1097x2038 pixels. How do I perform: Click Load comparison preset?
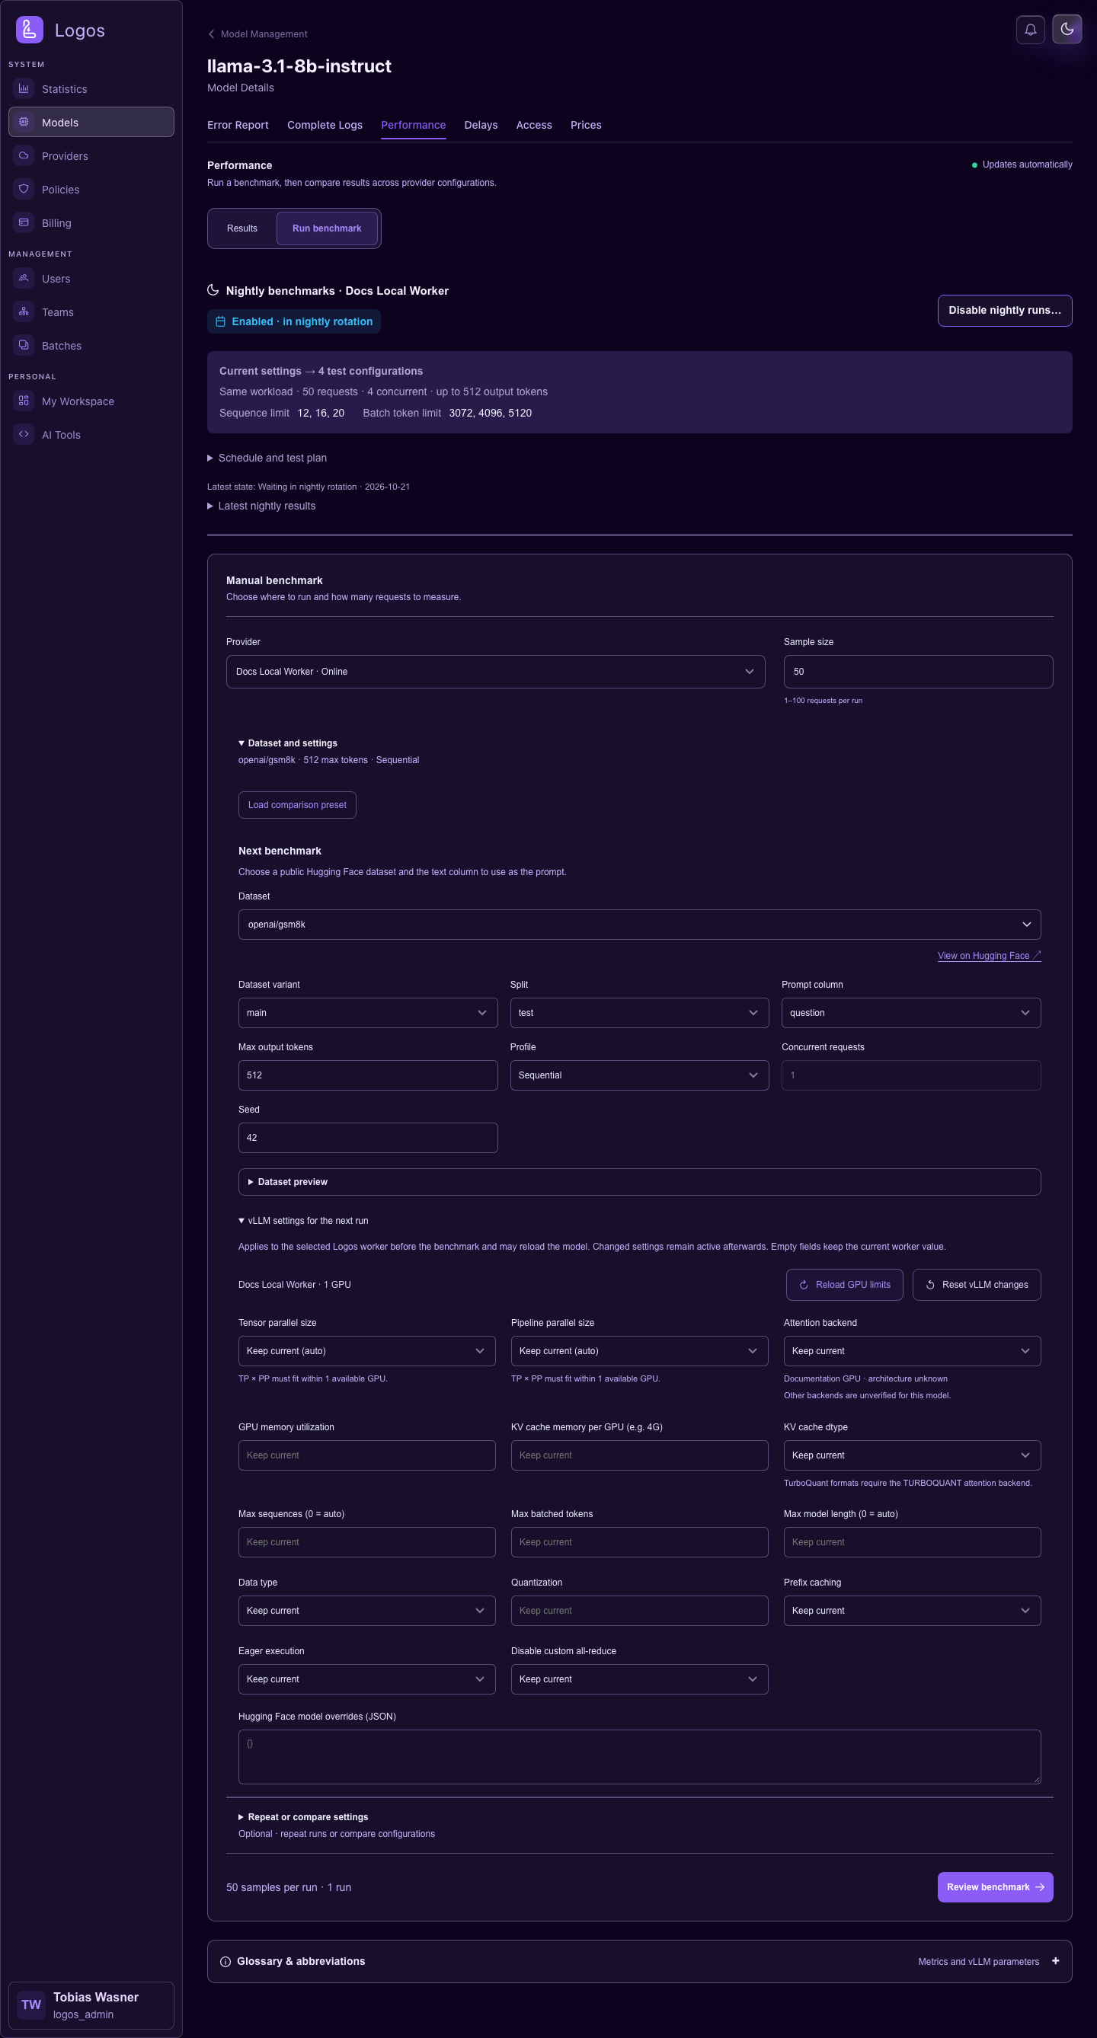point(298,804)
